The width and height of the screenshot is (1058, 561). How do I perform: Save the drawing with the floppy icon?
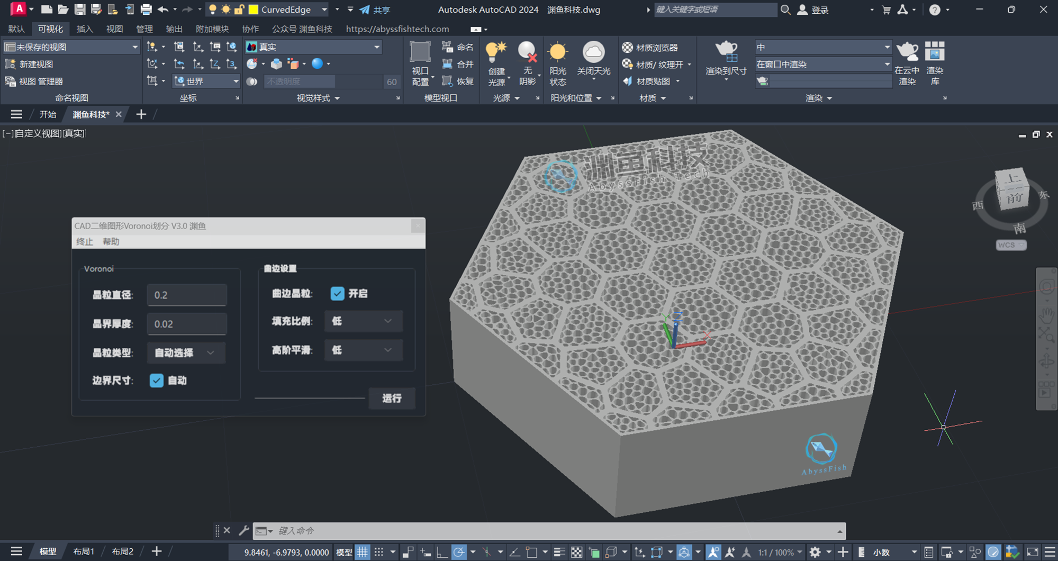(x=80, y=10)
